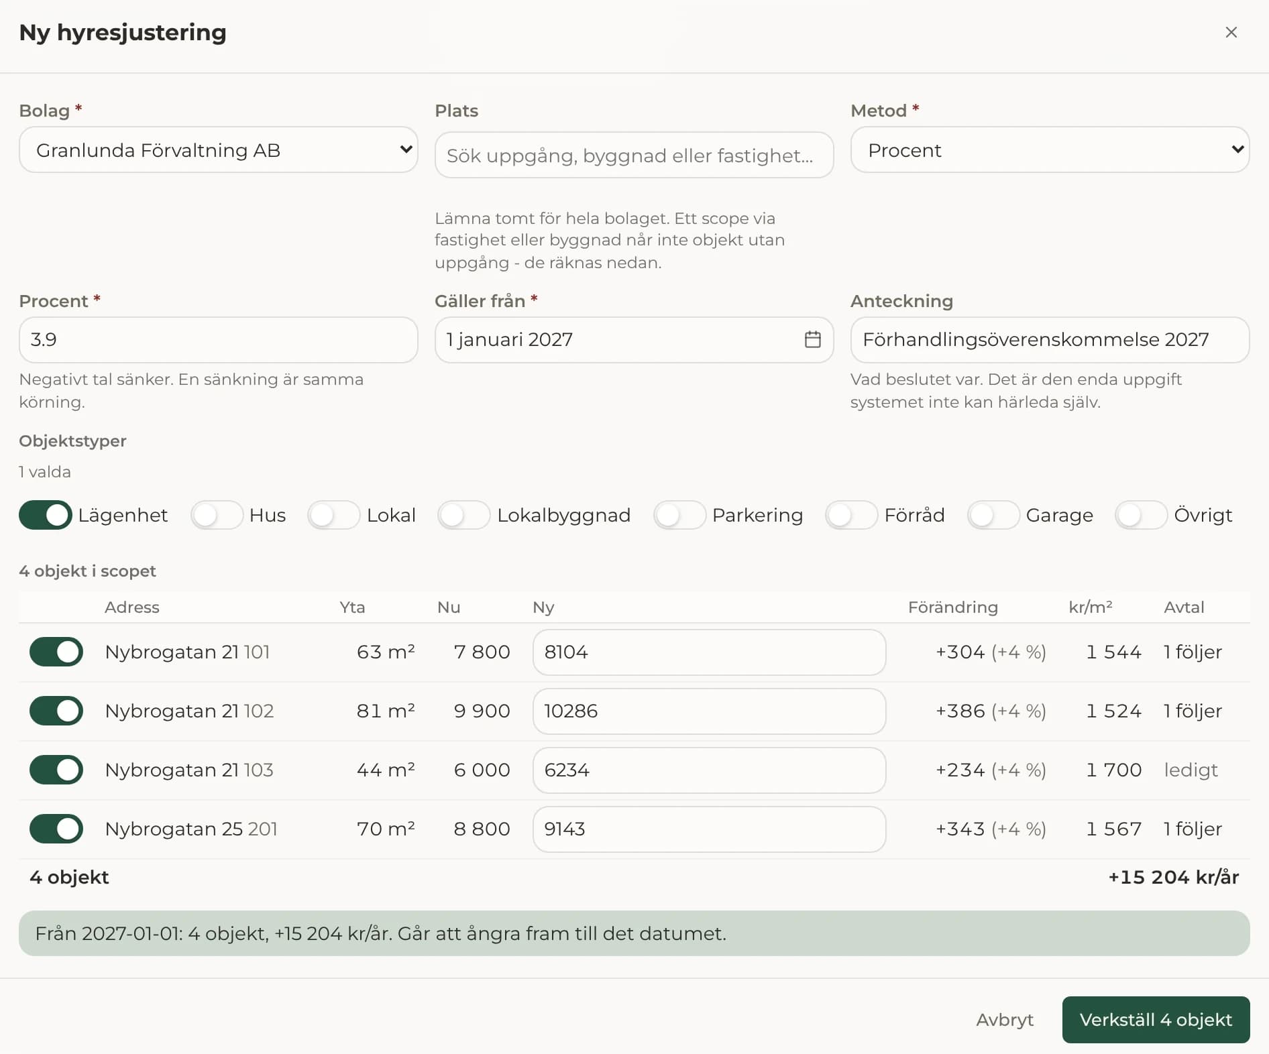Edit new rent field showing 9143
Viewport: 1269px width, 1054px height.
pos(709,829)
